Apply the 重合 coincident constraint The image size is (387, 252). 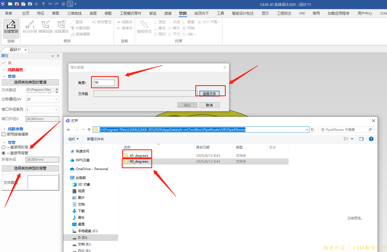pyautogui.click(x=160, y=28)
